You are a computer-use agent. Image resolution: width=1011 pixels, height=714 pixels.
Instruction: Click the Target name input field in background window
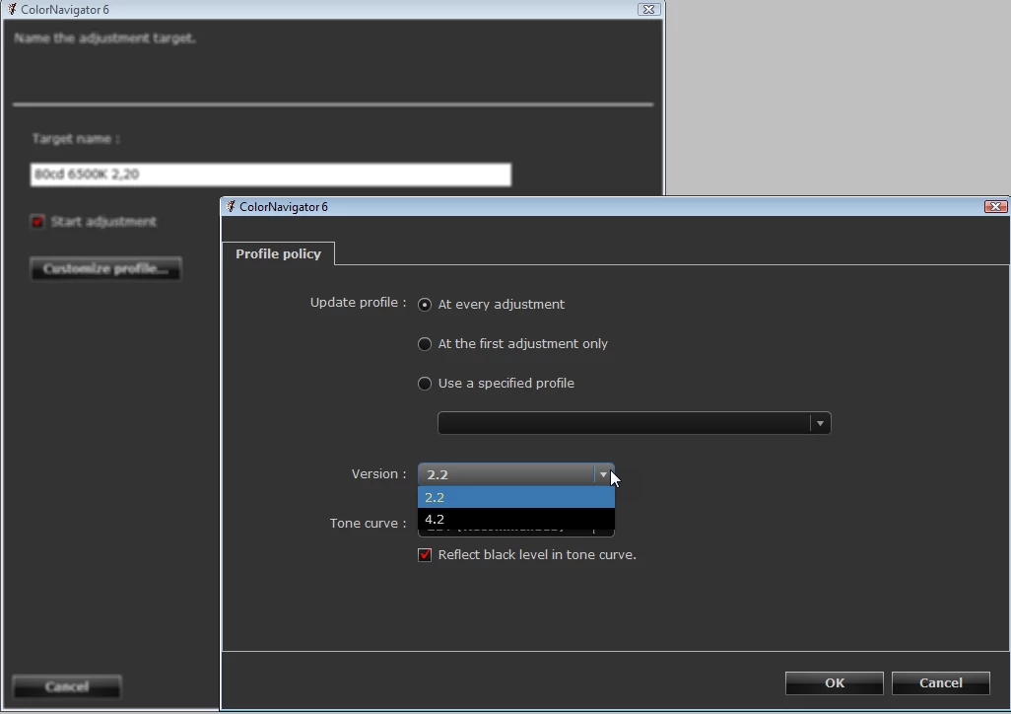[270, 175]
